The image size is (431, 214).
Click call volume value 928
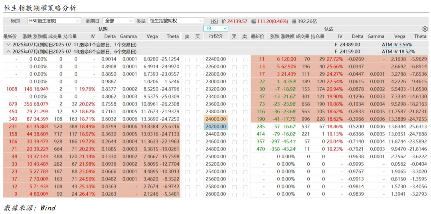point(59,142)
